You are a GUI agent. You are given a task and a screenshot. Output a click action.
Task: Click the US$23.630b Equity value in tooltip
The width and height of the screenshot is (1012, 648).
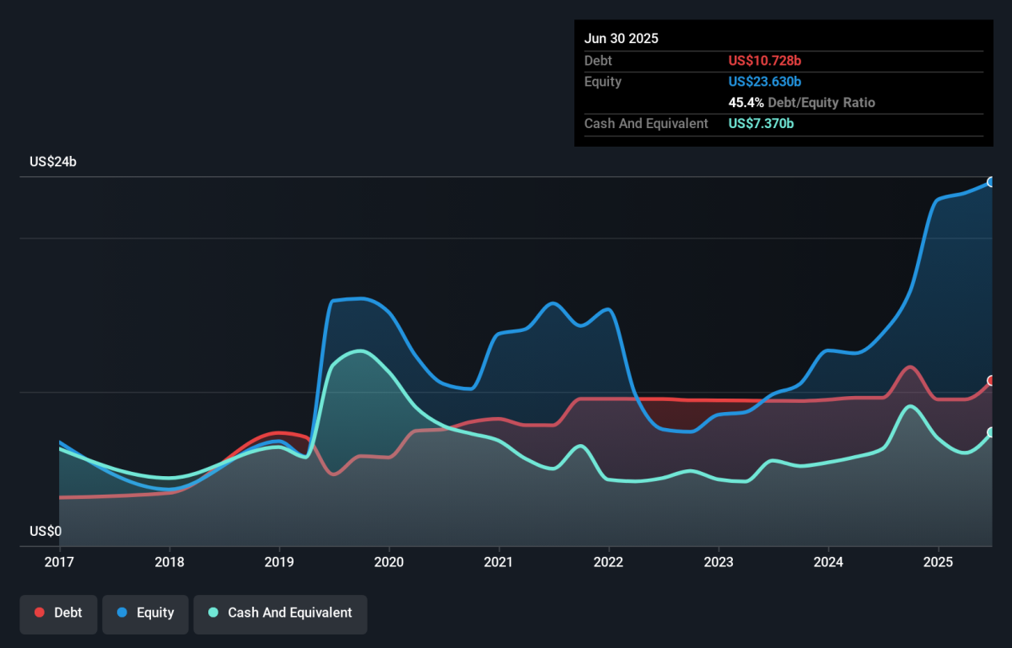click(765, 82)
